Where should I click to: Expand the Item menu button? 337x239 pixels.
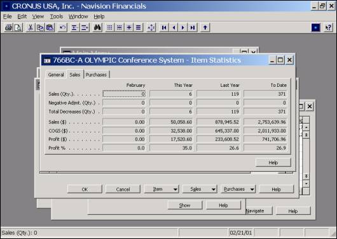click(x=162, y=190)
